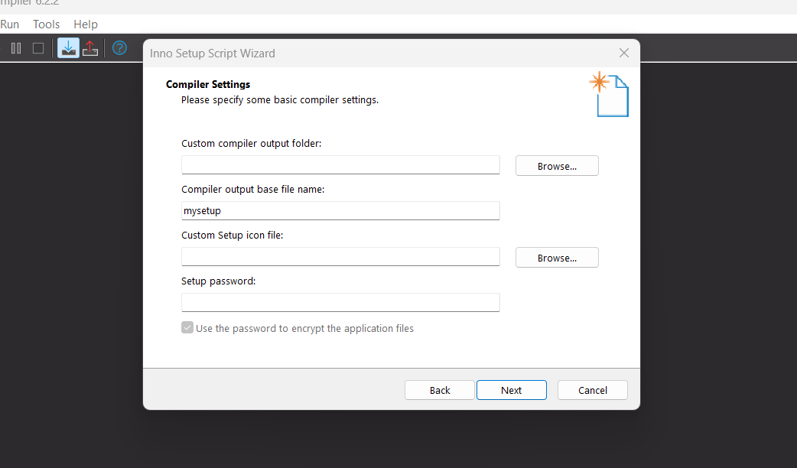Viewport: 797px width, 468px height.
Task: Click 'Please specify some basic compiler settings.' text
Action: (x=280, y=100)
